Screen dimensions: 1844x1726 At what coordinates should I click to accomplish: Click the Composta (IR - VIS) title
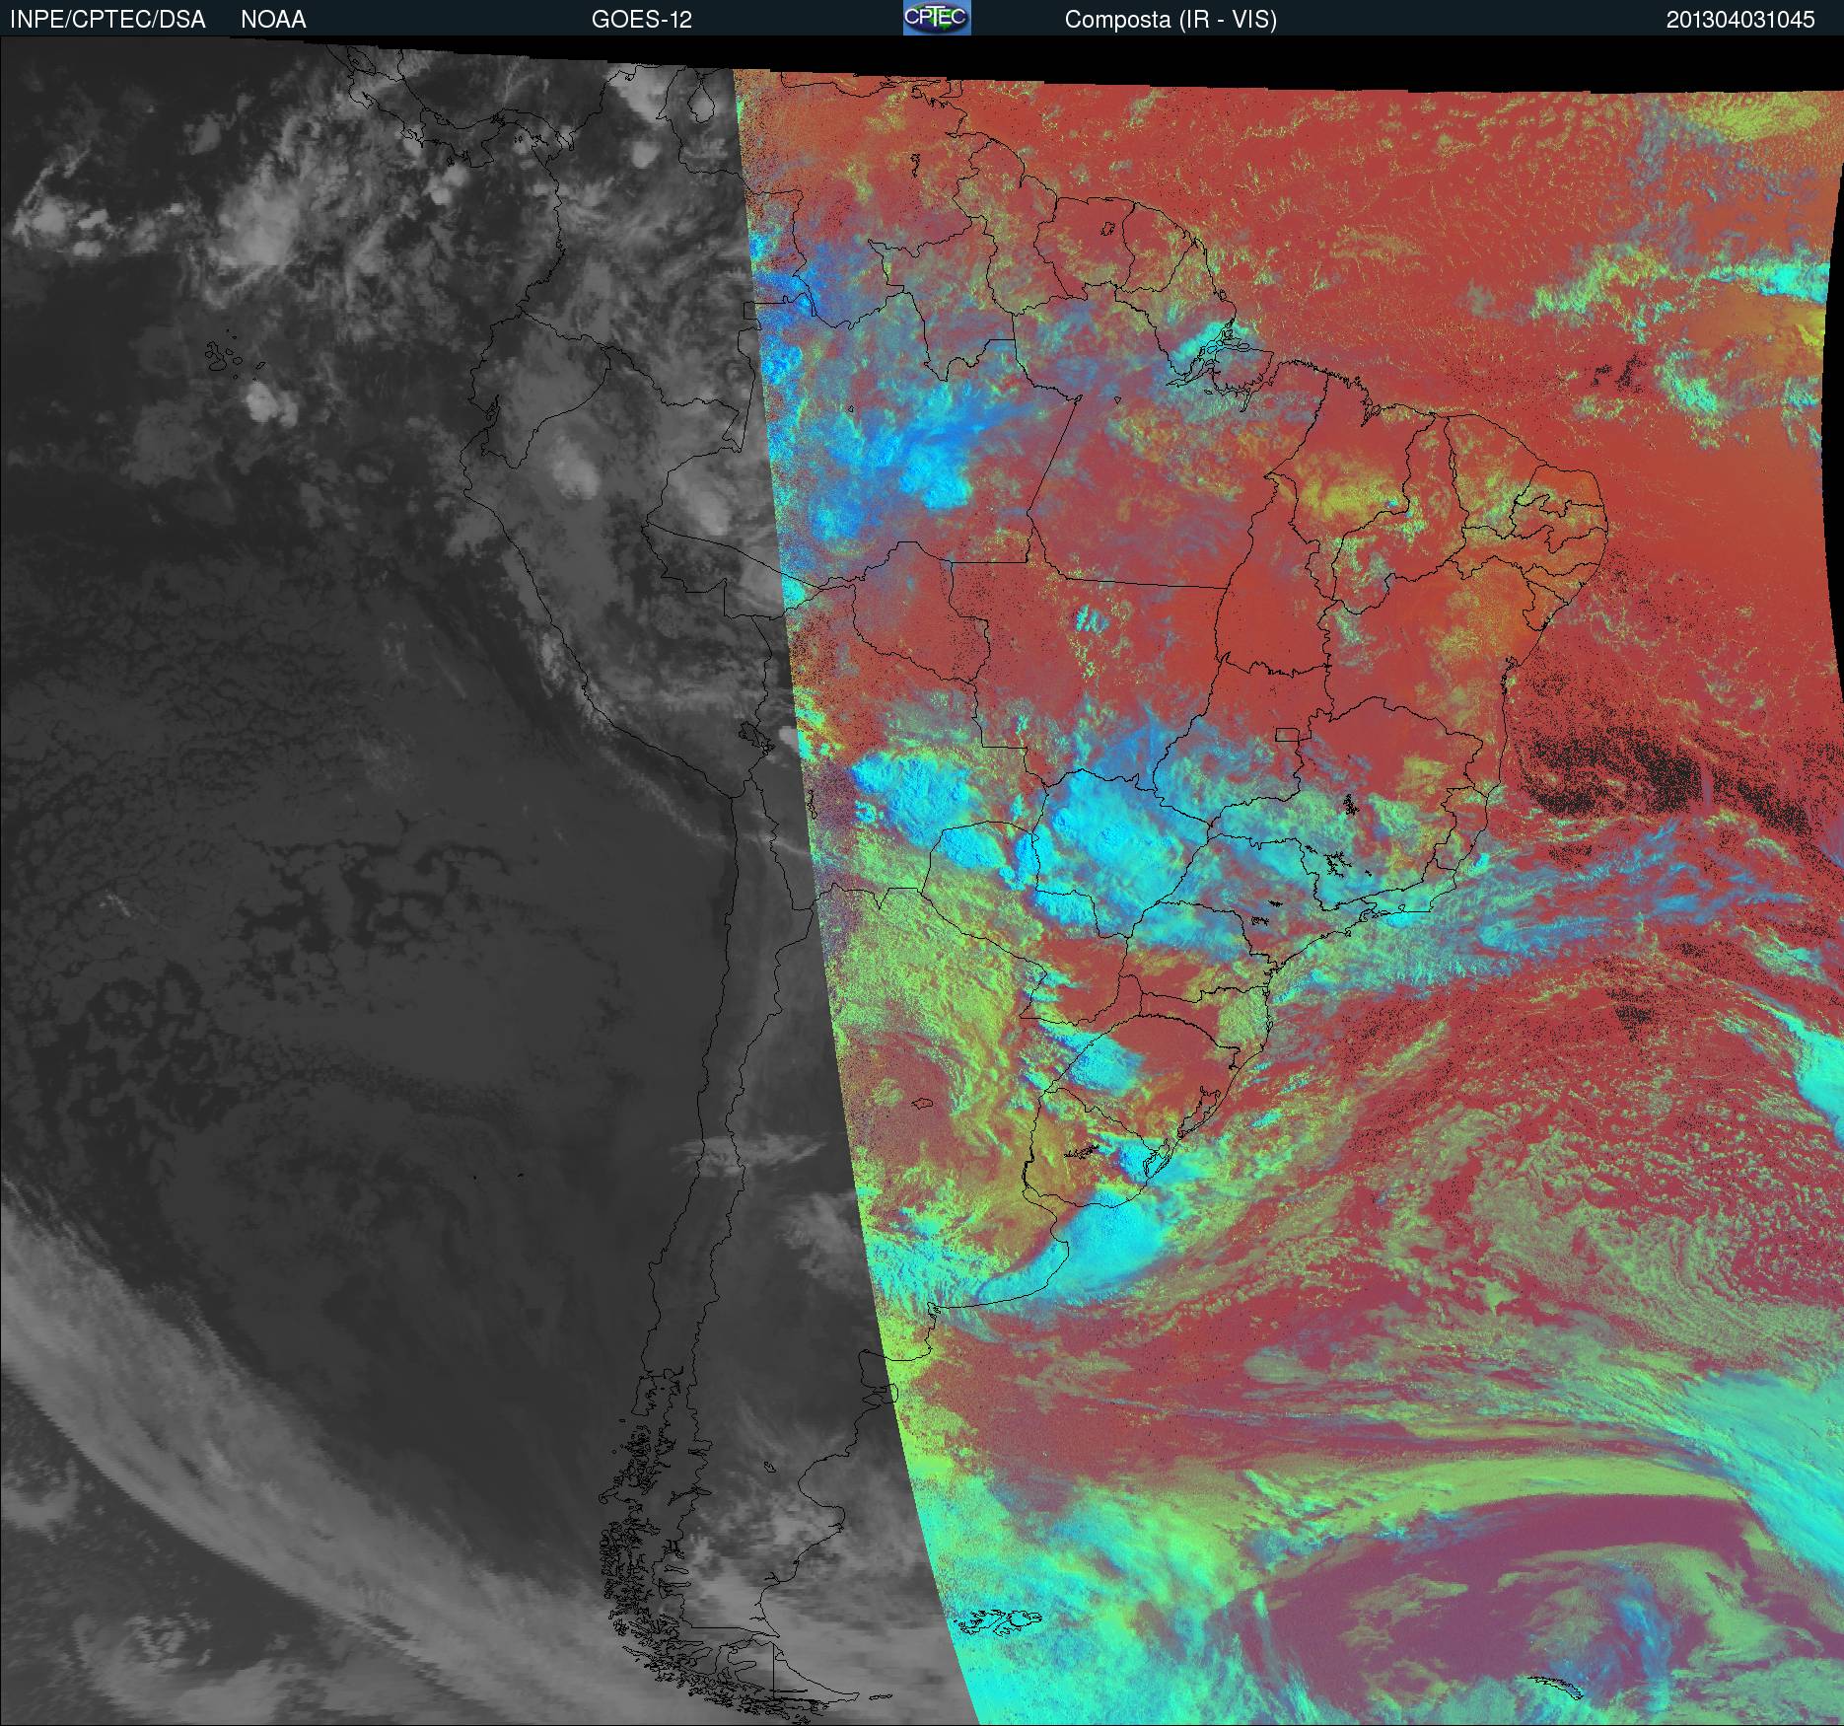click(1170, 20)
